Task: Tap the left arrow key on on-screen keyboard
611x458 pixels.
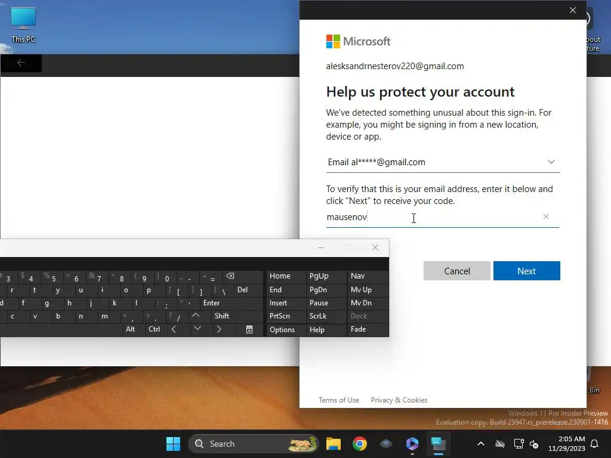Action: click(178, 329)
